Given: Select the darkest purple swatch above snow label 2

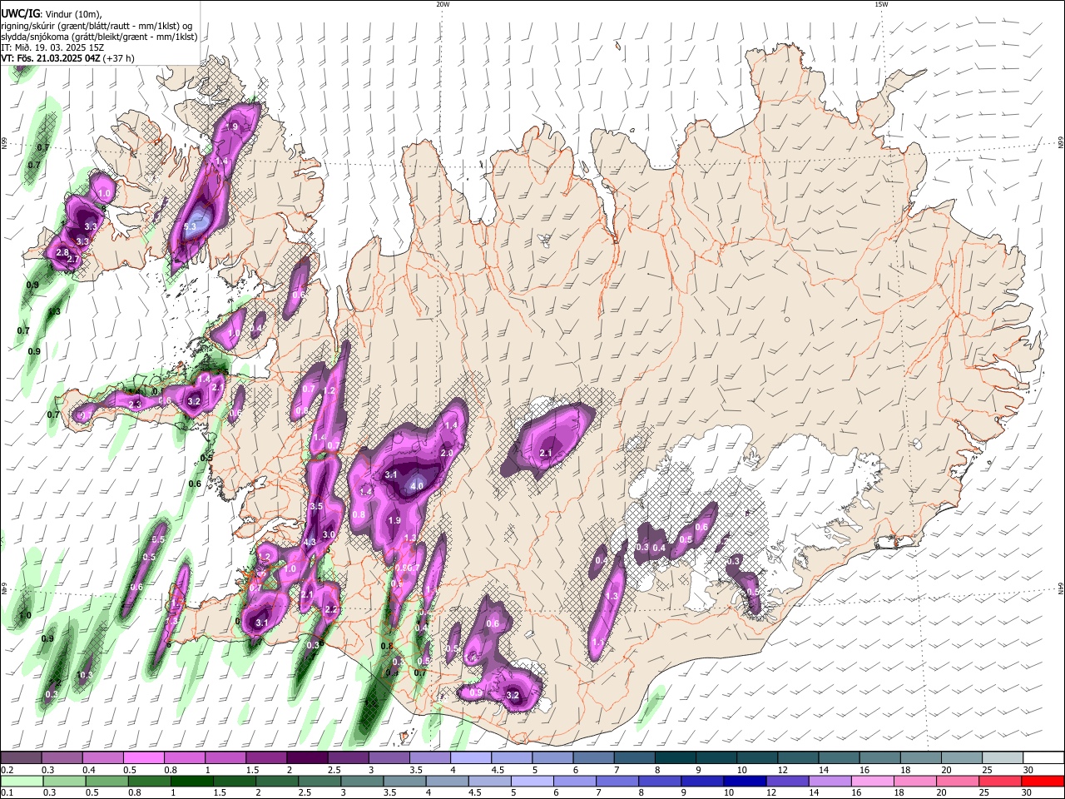Looking at the screenshot, I should click(x=307, y=757).
